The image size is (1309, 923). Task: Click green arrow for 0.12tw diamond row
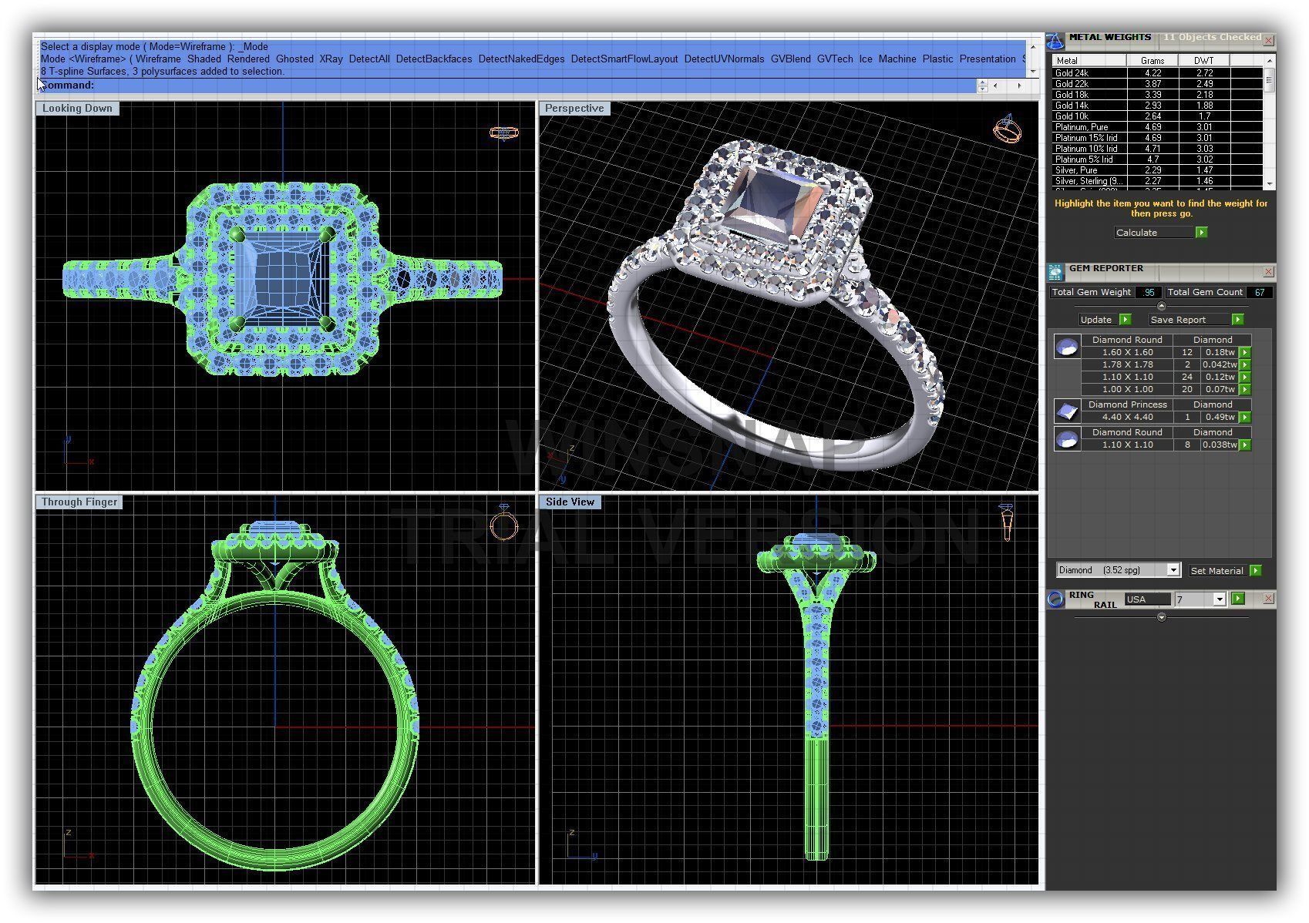coord(1245,377)
